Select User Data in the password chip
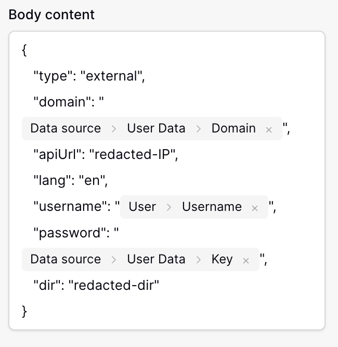 coord(156,259)
